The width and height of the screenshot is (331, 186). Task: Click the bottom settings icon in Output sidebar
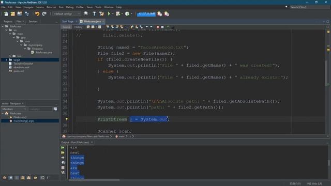point(63,173)
